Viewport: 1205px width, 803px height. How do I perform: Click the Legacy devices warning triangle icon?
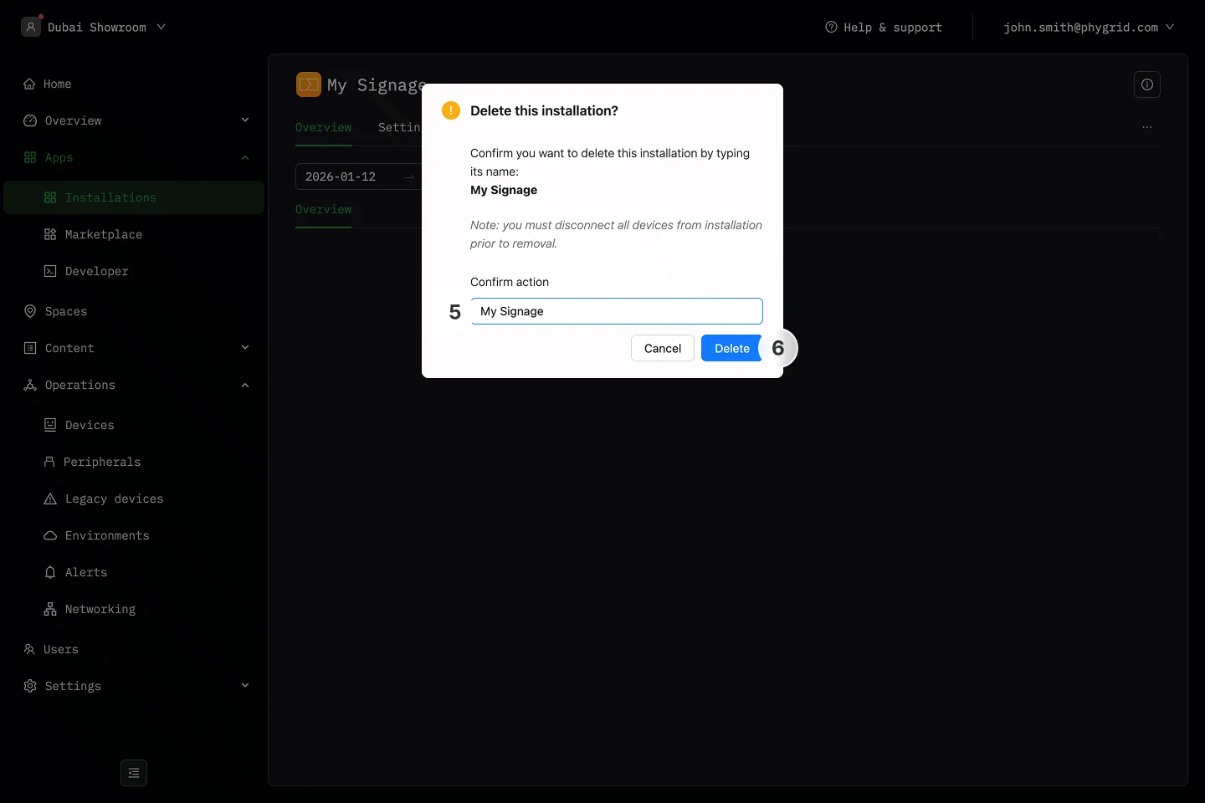50,499
